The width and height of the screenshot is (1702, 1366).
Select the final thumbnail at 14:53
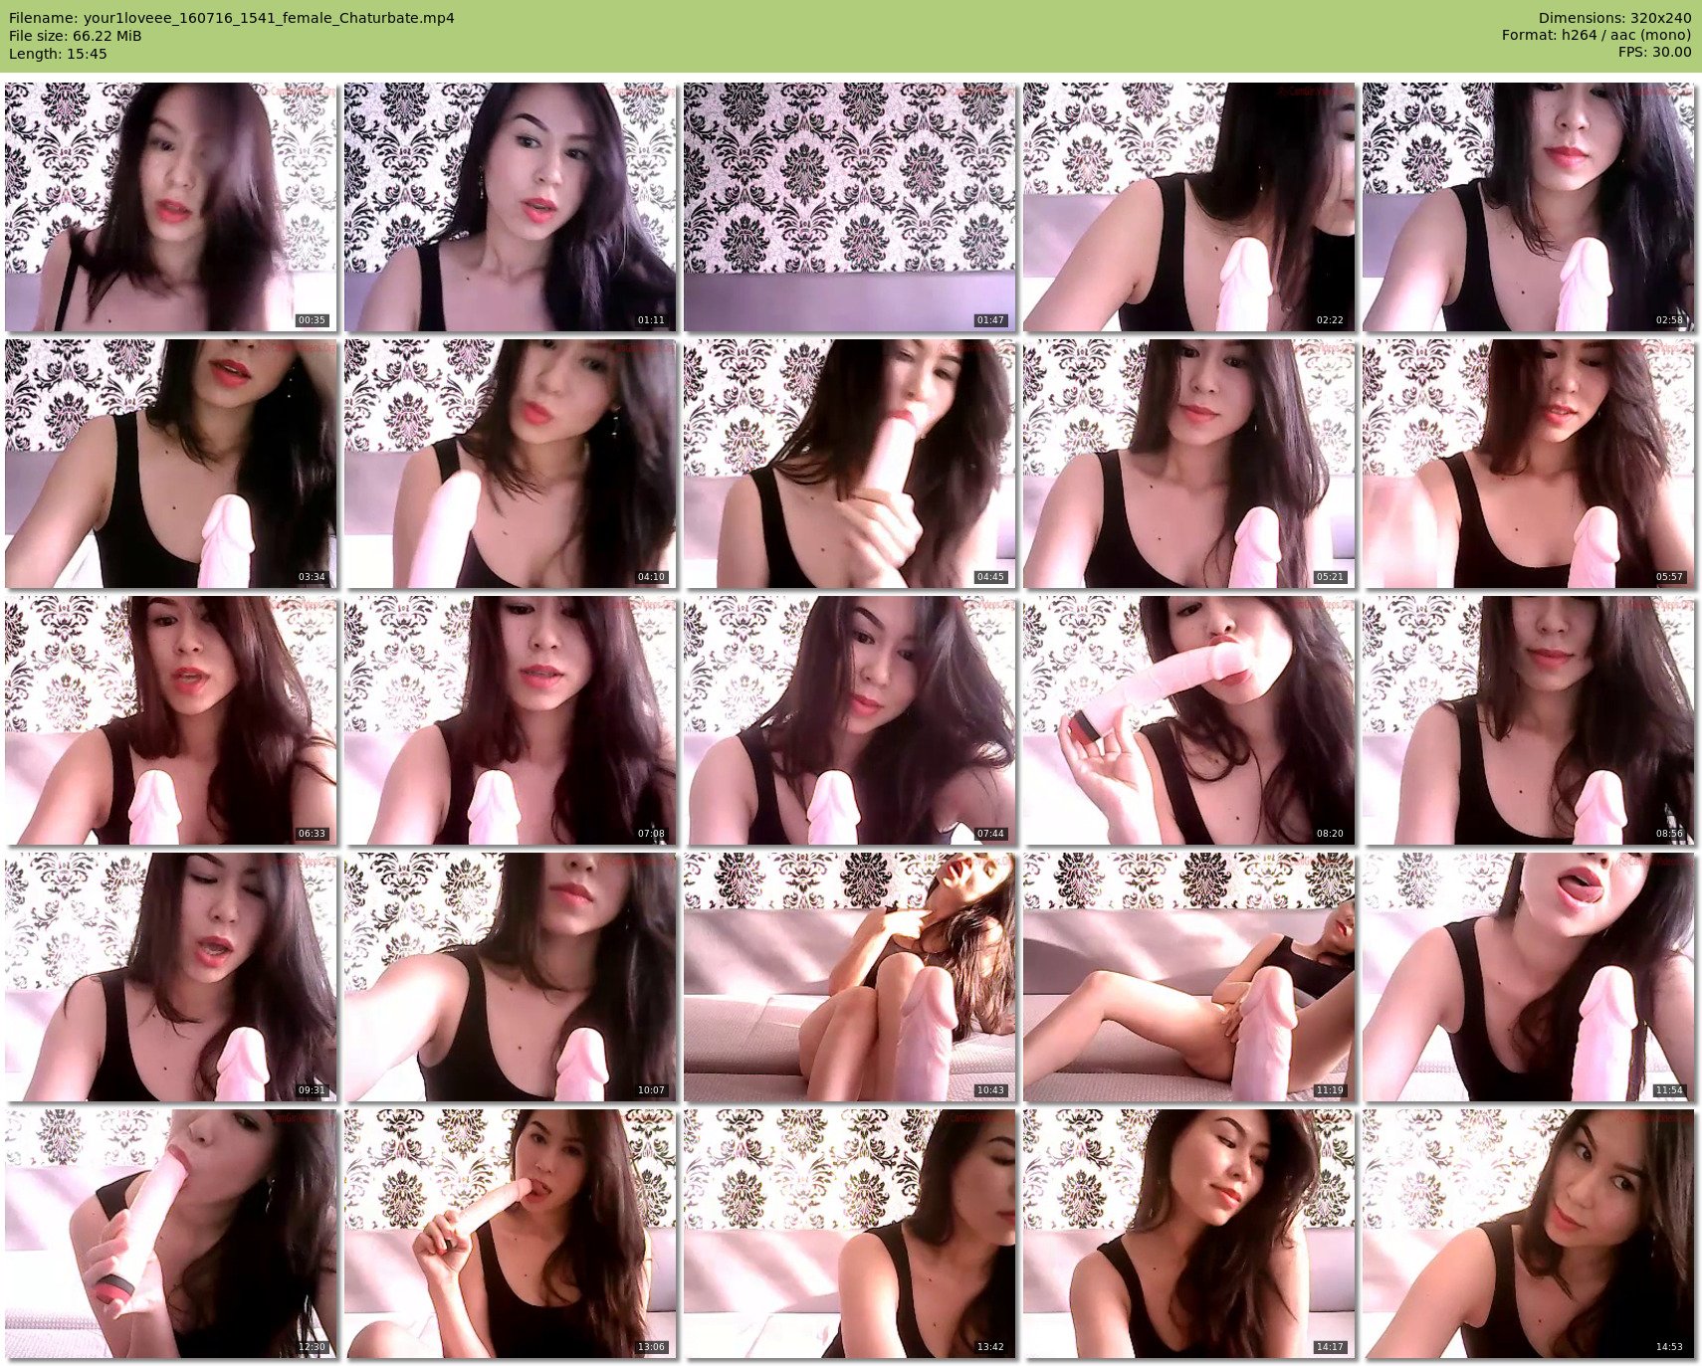point(1528,1234)
